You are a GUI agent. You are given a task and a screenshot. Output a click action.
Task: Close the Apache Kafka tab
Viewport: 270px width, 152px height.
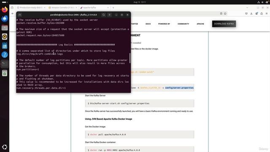[108, 8]
